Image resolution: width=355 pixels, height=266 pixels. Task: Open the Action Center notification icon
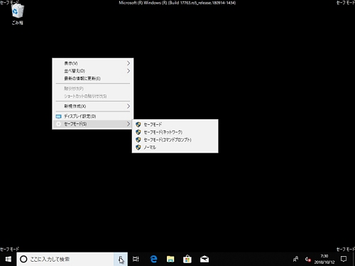[344, 259]
